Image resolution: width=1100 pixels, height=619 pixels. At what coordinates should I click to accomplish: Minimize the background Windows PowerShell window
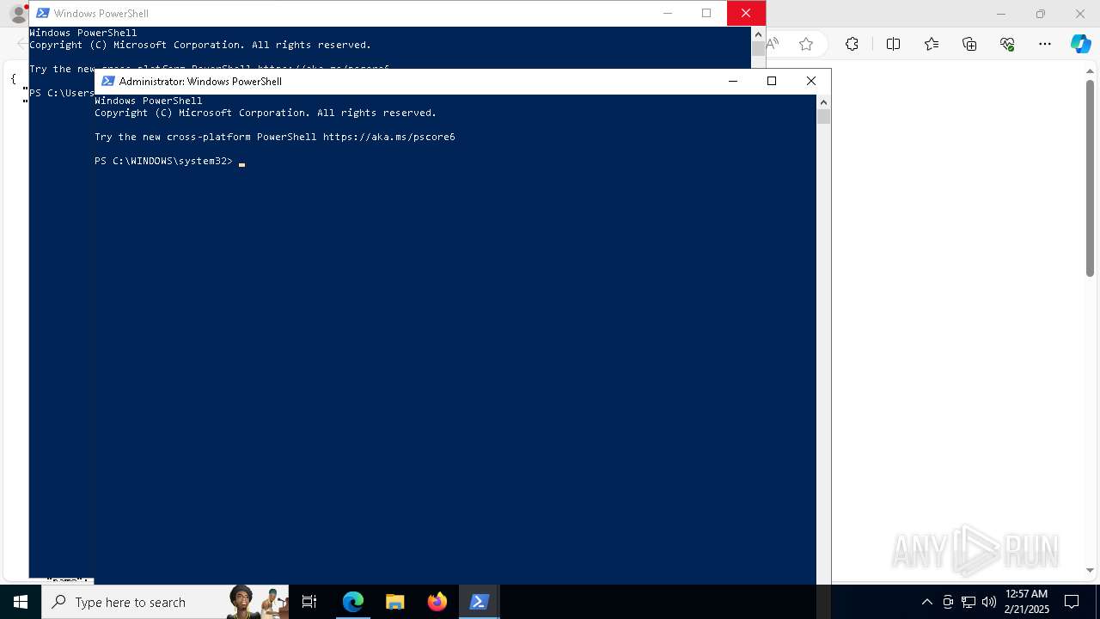point(668,13)
